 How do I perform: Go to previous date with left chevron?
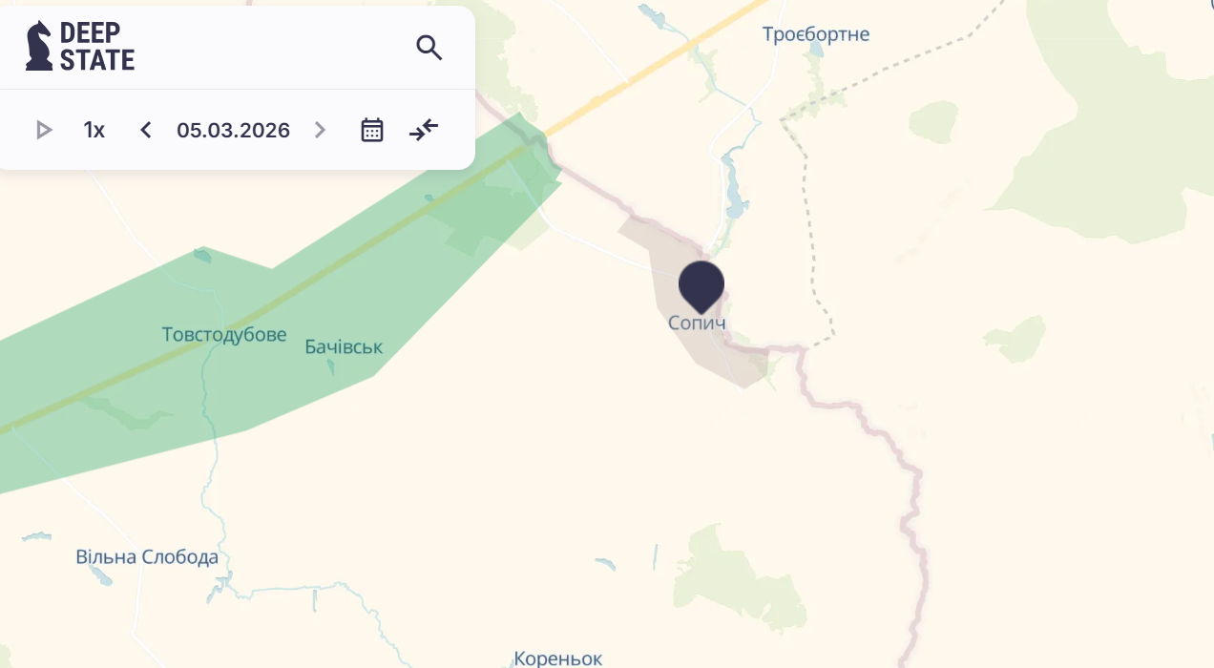(x=145, y=130)
